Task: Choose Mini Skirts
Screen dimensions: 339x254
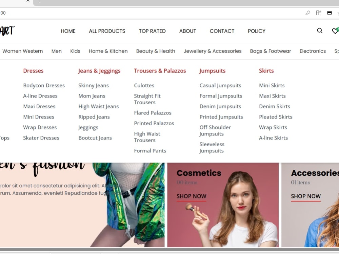Action: [x=272, y=86]
